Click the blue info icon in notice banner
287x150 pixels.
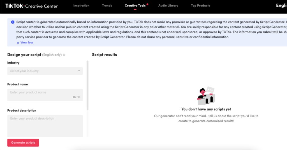pos(13,22)
